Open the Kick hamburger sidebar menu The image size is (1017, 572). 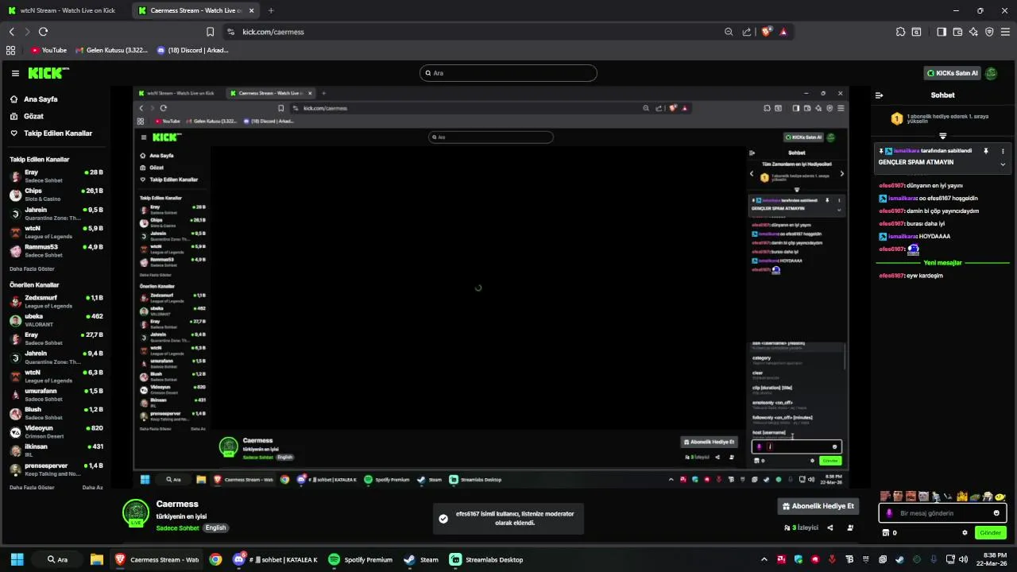tap(15, 73)
